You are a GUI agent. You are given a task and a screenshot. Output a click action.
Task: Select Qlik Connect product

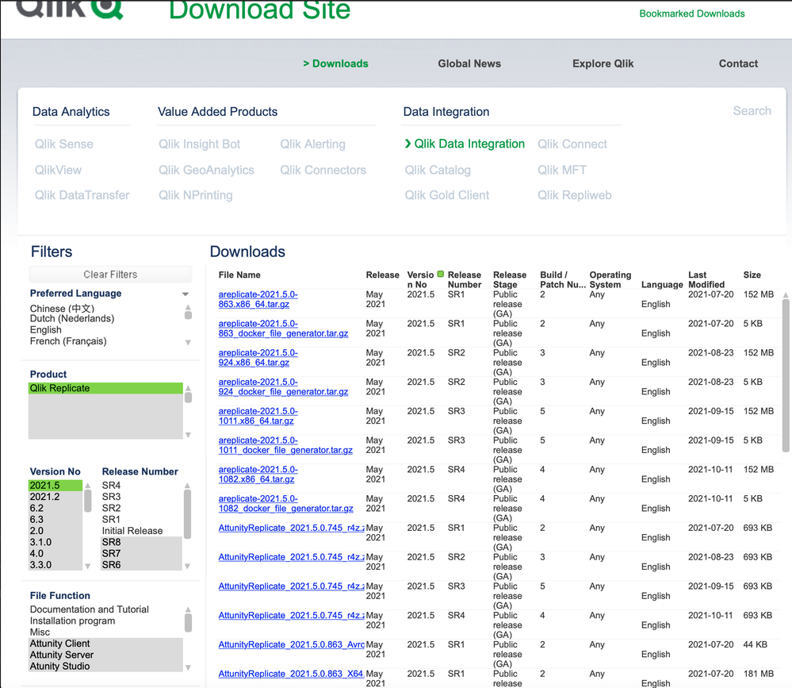572,144
